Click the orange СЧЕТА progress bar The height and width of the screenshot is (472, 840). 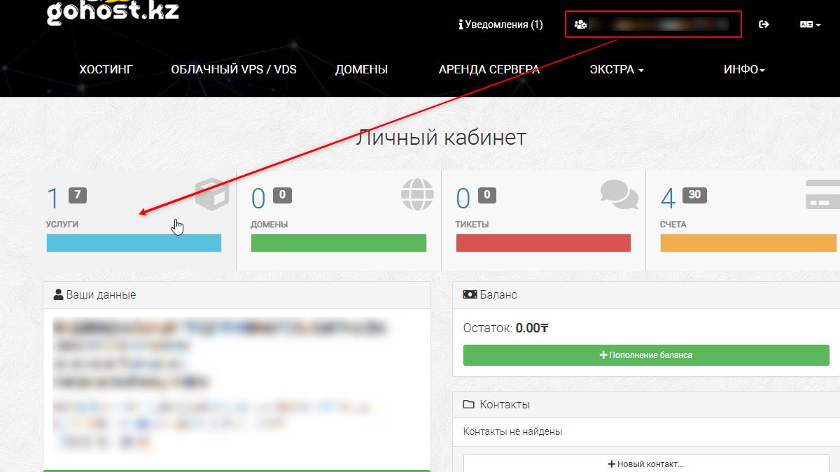[748, 243]
